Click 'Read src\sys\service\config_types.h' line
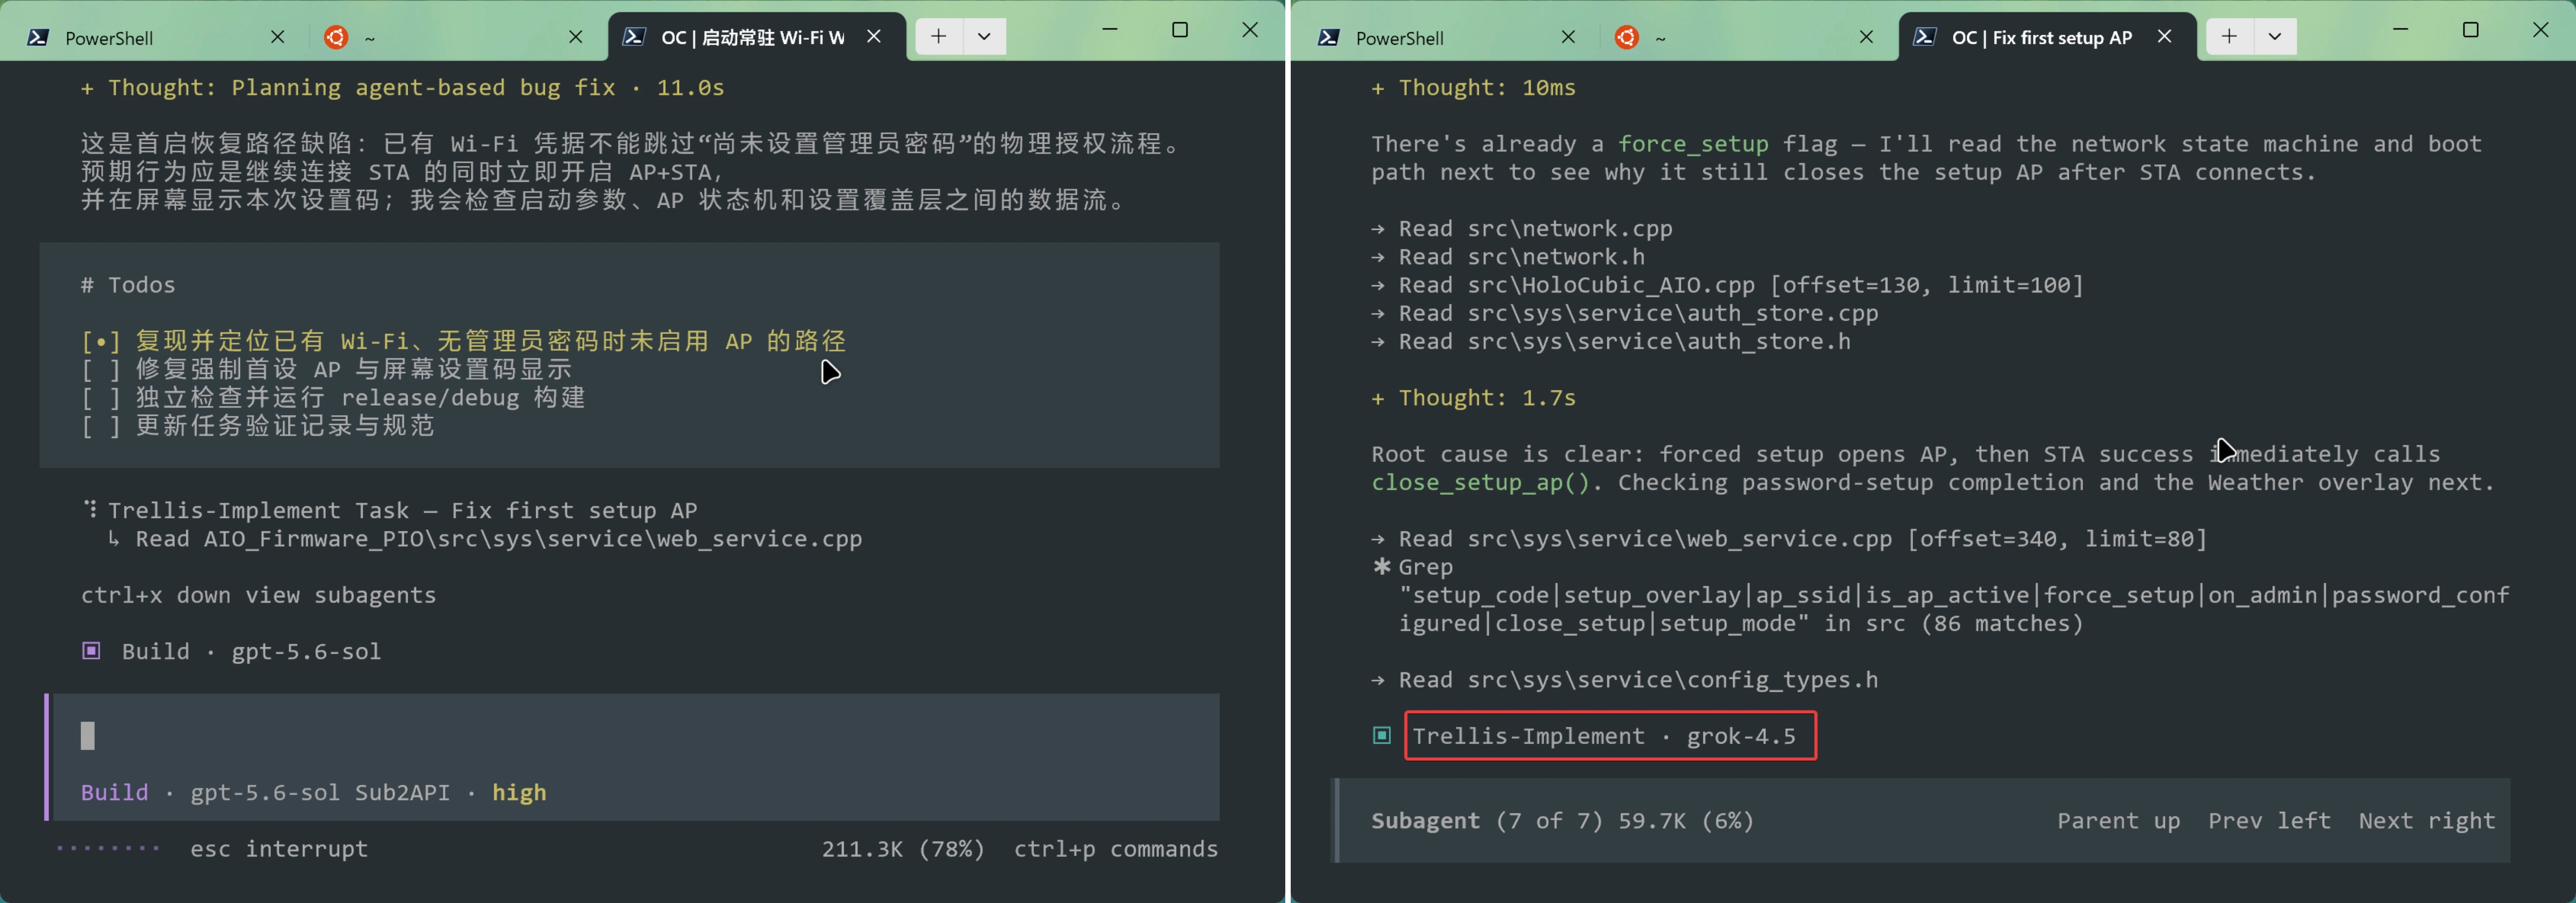2576x903 pixels. [1625, 680]
